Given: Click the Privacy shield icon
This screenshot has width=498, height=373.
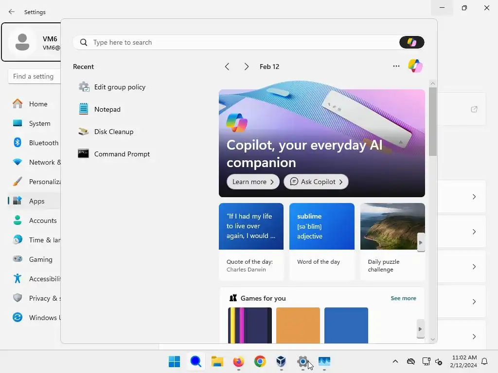Looking at the screenshot, I should coord(18,298).
